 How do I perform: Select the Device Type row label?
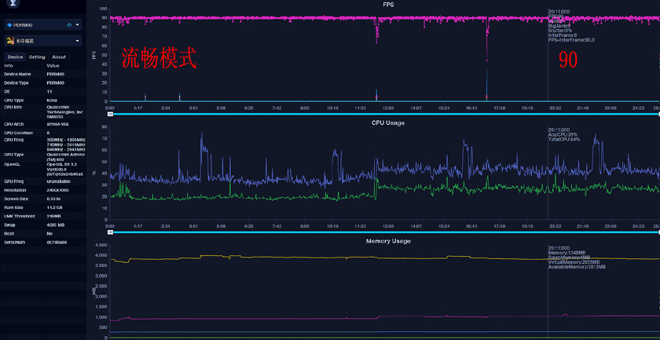16,83
